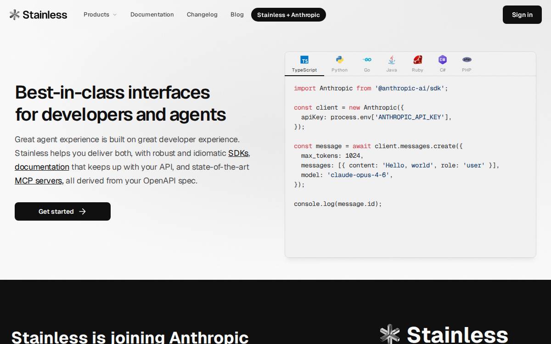Click the console.log(message.id) line
551x344 pixels.
[x=338, y=204]
